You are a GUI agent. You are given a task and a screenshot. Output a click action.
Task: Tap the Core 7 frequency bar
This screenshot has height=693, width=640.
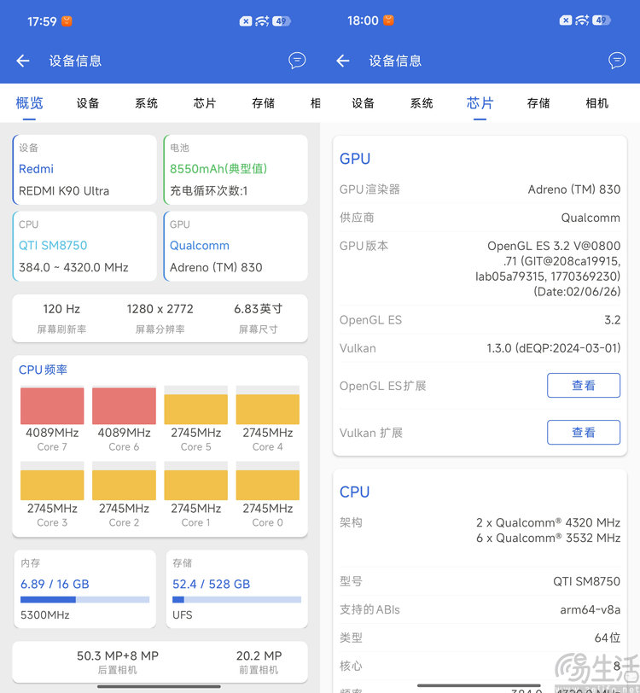click(52, 405)
